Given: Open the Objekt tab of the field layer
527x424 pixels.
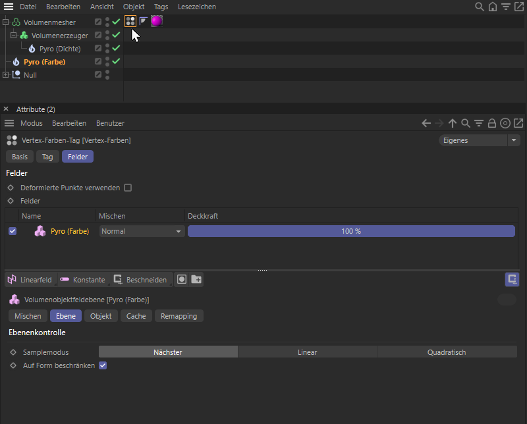Looking at the screenshot, I should [x=101, y=316].
